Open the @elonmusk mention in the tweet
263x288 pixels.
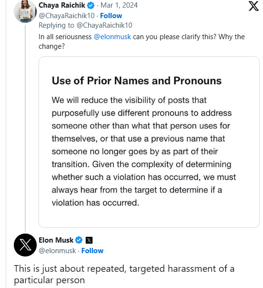click(x=112, y=37)
